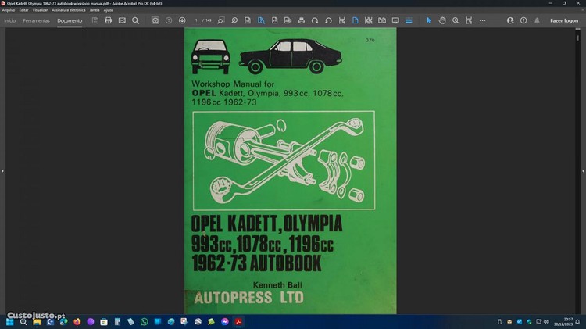Click the Fazer logon button
Image resolution: width=586 pixels, height=329 pixels.
(x=564, y=20)
